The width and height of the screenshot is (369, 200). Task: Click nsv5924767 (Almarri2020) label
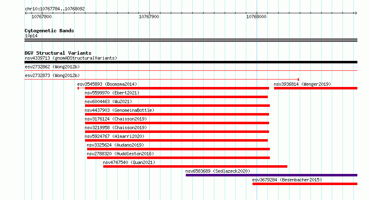point(114,136)
